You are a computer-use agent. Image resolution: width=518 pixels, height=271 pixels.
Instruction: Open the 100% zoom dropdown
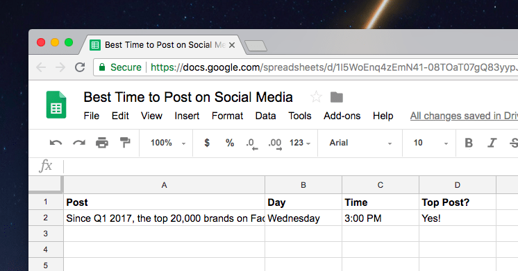click(x=168, y=143)
